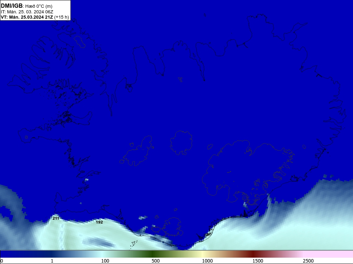The height and width of the screenshot is (264, 353).
Task: Click the 'Hæð 0°C (m)' label
Action: pyautogui.click(x=39, y=6)
